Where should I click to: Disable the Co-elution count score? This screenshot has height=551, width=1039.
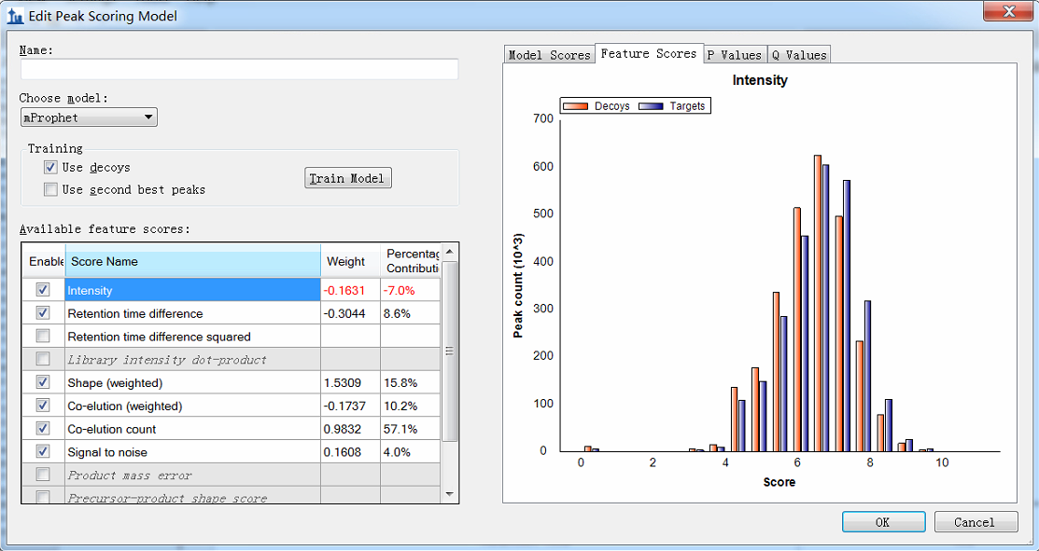pos(43,428)
